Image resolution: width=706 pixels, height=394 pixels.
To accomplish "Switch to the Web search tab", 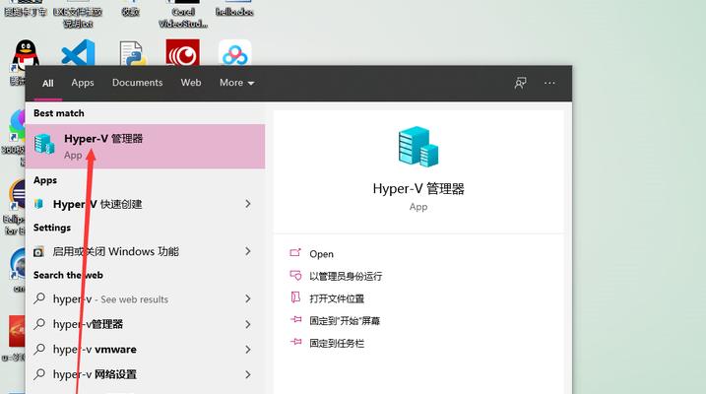I will [x=191, y=83].
